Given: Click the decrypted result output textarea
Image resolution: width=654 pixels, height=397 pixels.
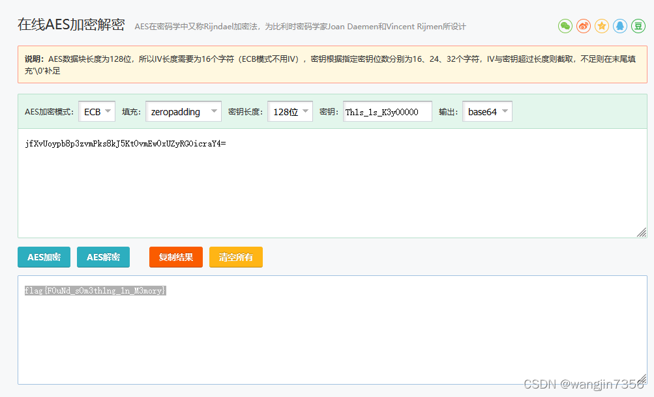Looking at the screenshot, I should coord(326,332).
